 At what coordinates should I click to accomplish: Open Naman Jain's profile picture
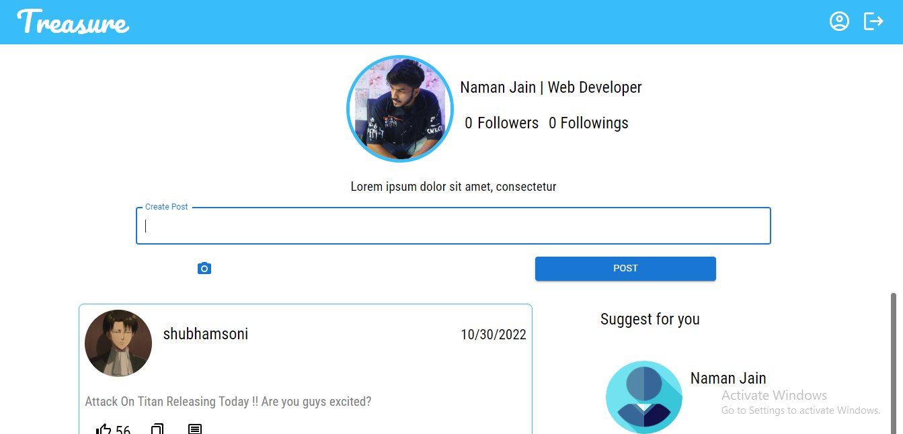pyautogui.click(x=400, y=109)
